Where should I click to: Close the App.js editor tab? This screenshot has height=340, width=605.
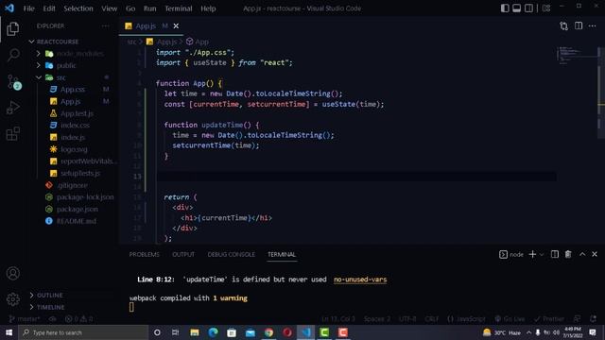tap(176, 25)
